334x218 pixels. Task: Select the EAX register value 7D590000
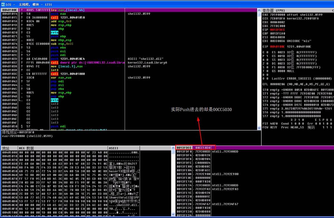click(278, 15)
